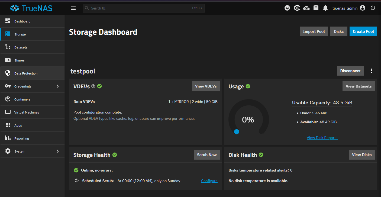This screenshot has width=381, height=197.
Task: Open the Alerts bell icon
Action: (x=325, y=8)
